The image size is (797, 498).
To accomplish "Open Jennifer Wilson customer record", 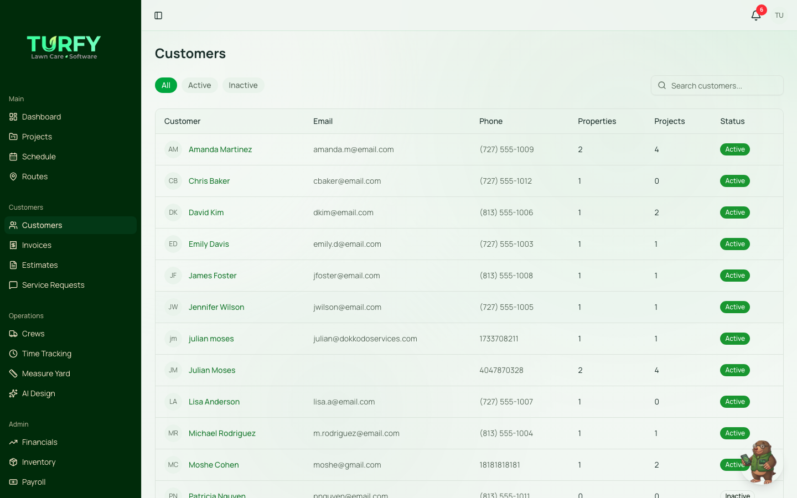I will point(216,307).
